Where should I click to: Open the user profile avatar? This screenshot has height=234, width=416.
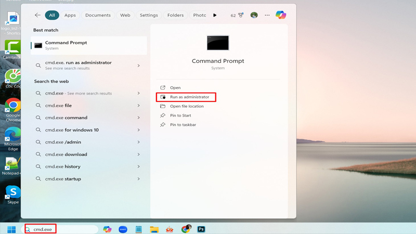pyautogui.click(x=254, y=15)
